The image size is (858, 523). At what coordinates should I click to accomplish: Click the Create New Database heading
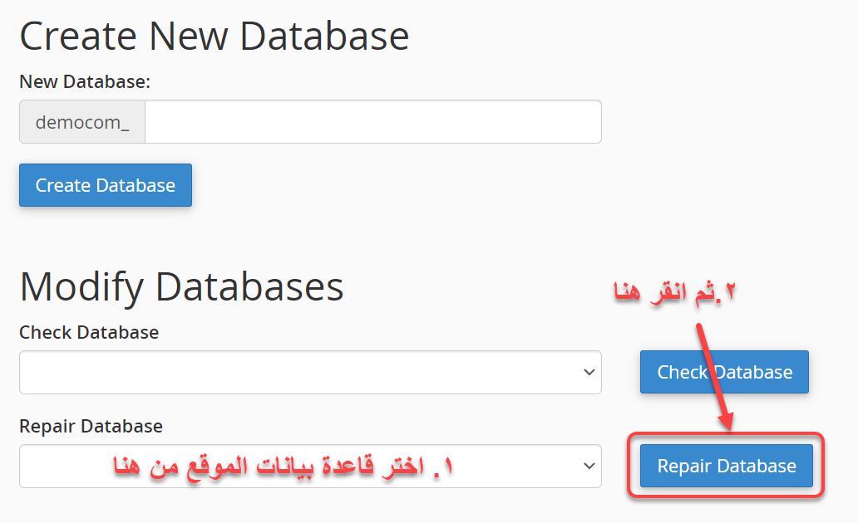[214, 37]
